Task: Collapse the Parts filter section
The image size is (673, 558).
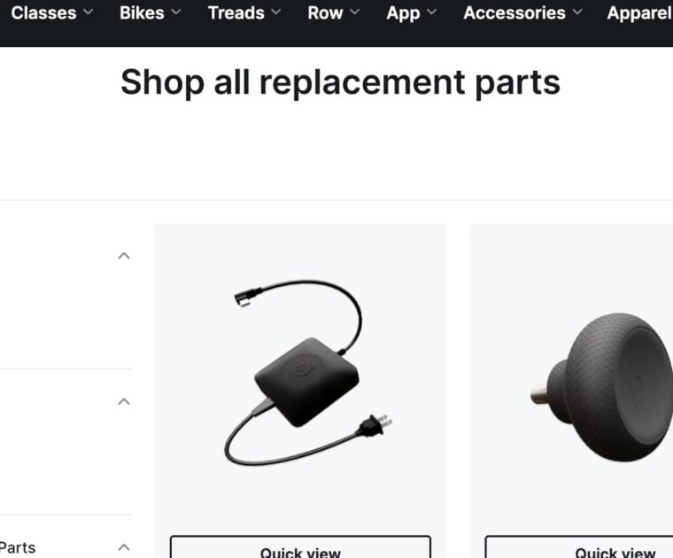Action: 124,547
